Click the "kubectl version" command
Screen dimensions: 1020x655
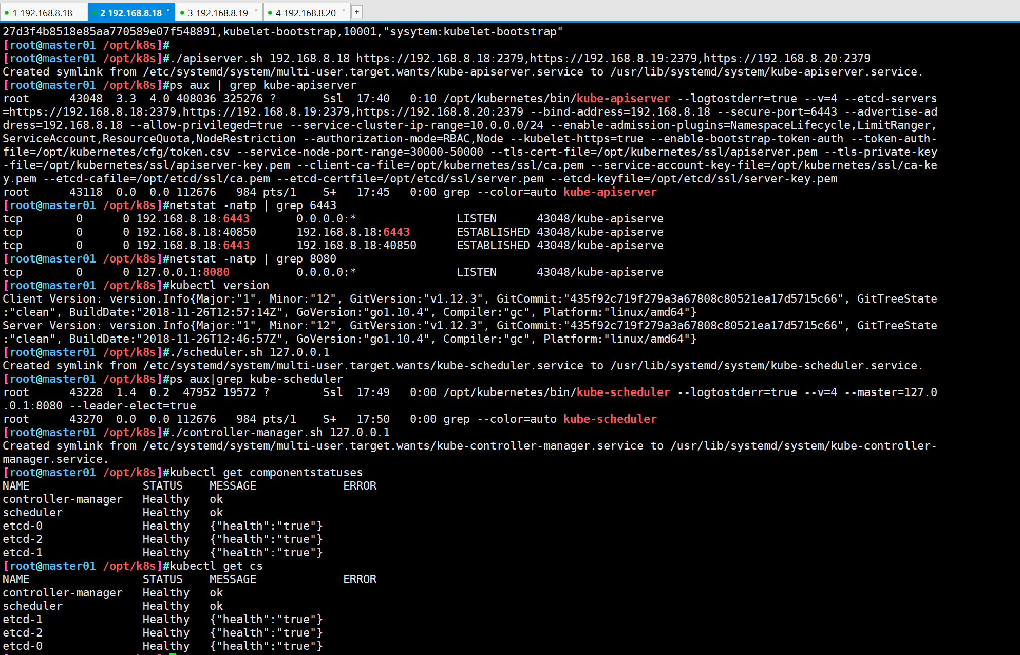(x=219, y=286)
